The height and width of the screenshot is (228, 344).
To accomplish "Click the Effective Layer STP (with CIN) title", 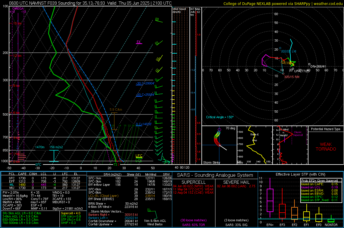I will [300, 174].
